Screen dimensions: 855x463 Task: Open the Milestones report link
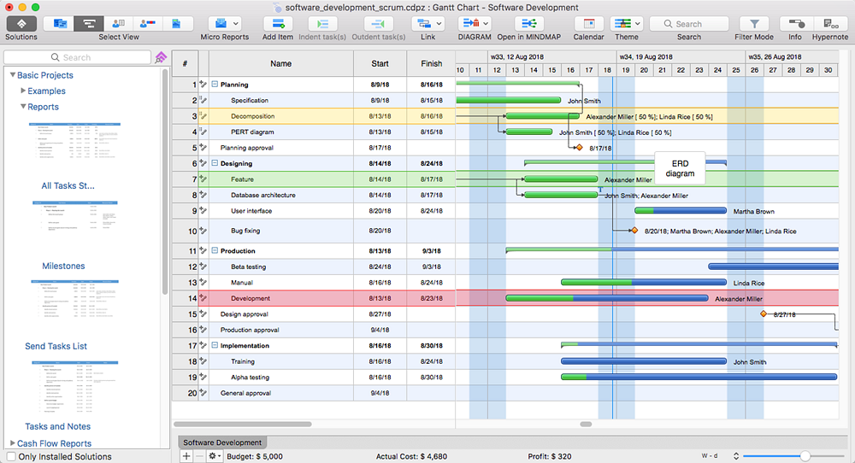[x=64, y=266]
